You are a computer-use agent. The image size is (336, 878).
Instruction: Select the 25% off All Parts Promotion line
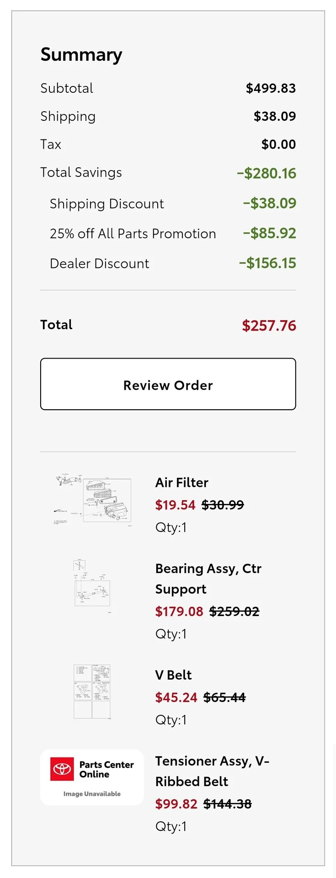click(x=173, y=233)
